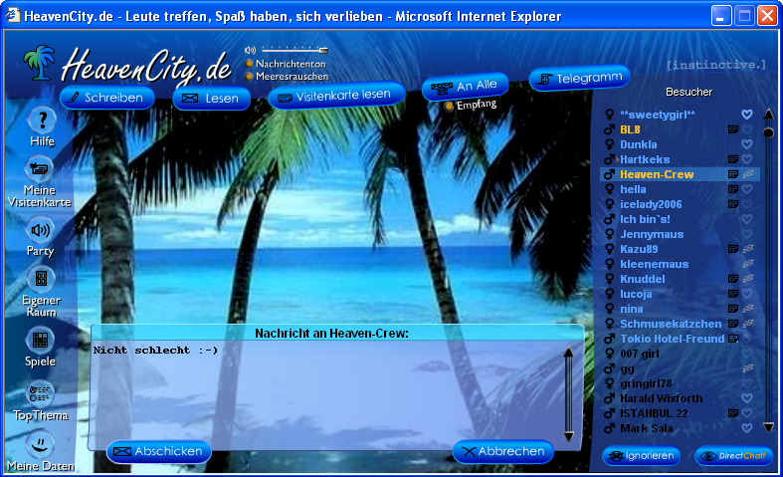Open the Party speaker icon
The height and width of the screenshot is (477, 783).
tap(40, 230)
